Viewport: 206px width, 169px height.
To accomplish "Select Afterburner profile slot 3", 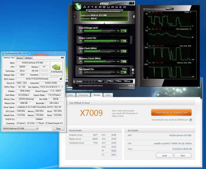I will click(90, 81).
